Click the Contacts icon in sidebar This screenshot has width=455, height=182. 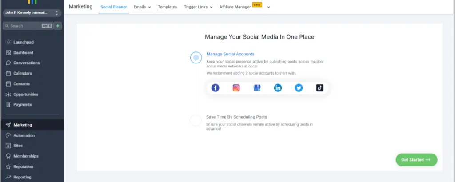point(8,84)
